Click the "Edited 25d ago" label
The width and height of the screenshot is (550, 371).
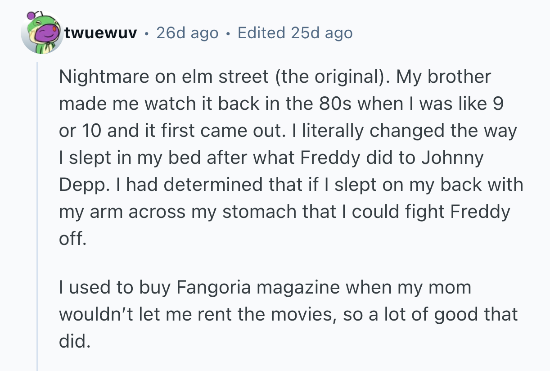tap(295, 33)
